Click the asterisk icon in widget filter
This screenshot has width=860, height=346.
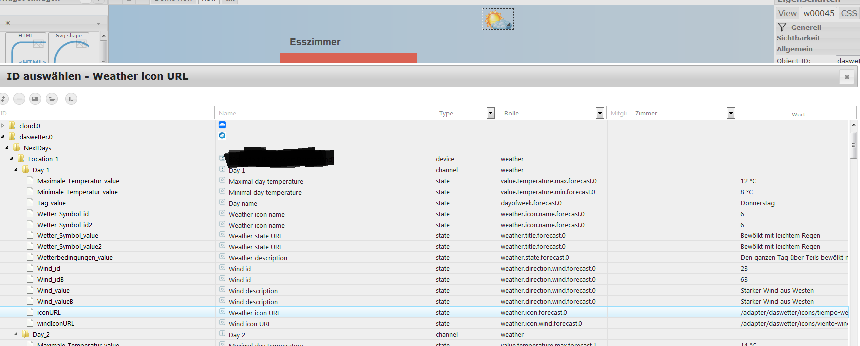pyautogui.click(x=8, y=23)
